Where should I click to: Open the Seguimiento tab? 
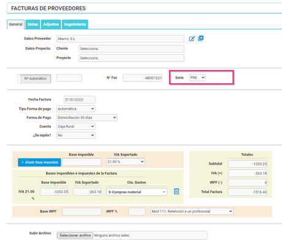(x=75, y=25)
